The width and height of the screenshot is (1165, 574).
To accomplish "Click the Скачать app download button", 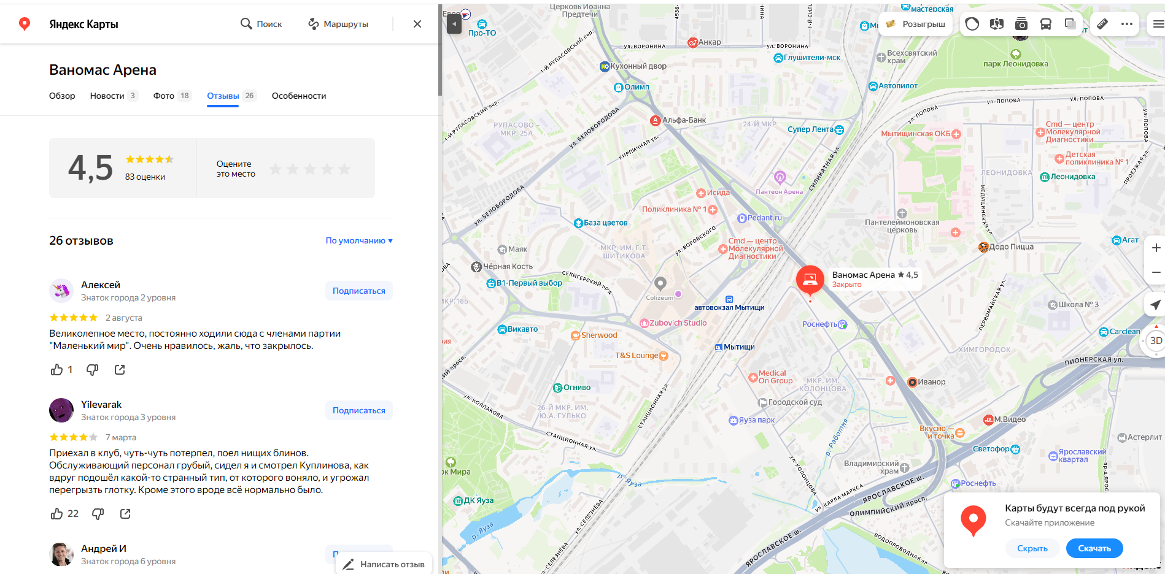I will (x=1094, y=548).
